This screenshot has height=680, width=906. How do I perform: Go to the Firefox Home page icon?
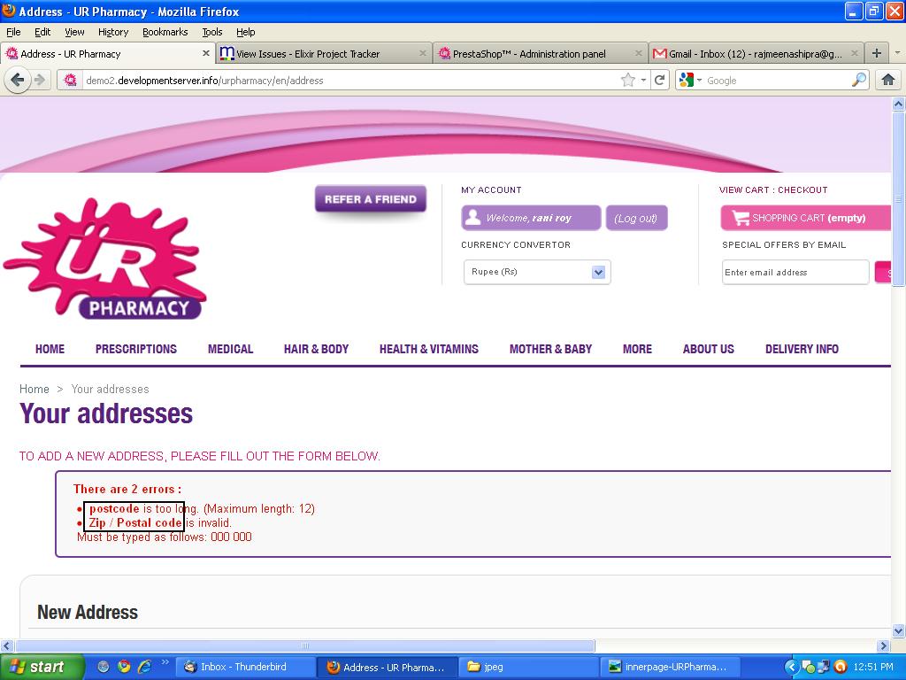tap(888, 80)
